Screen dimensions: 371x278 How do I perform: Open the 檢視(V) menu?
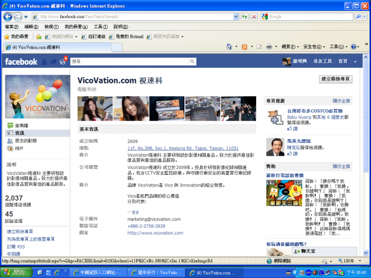pyautogui.click(x=52, y=27)
